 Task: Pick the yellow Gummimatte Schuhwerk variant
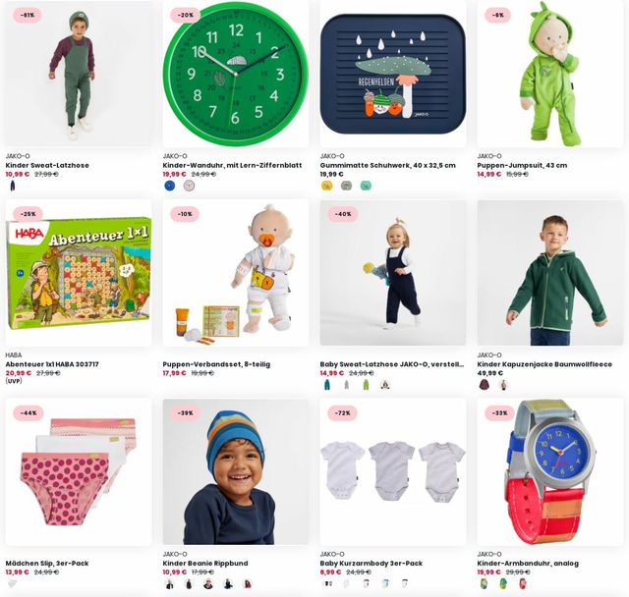(327, 186)
